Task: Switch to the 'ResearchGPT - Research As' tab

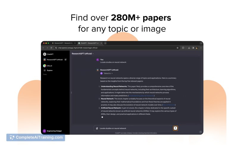Action: pos(64,43)
